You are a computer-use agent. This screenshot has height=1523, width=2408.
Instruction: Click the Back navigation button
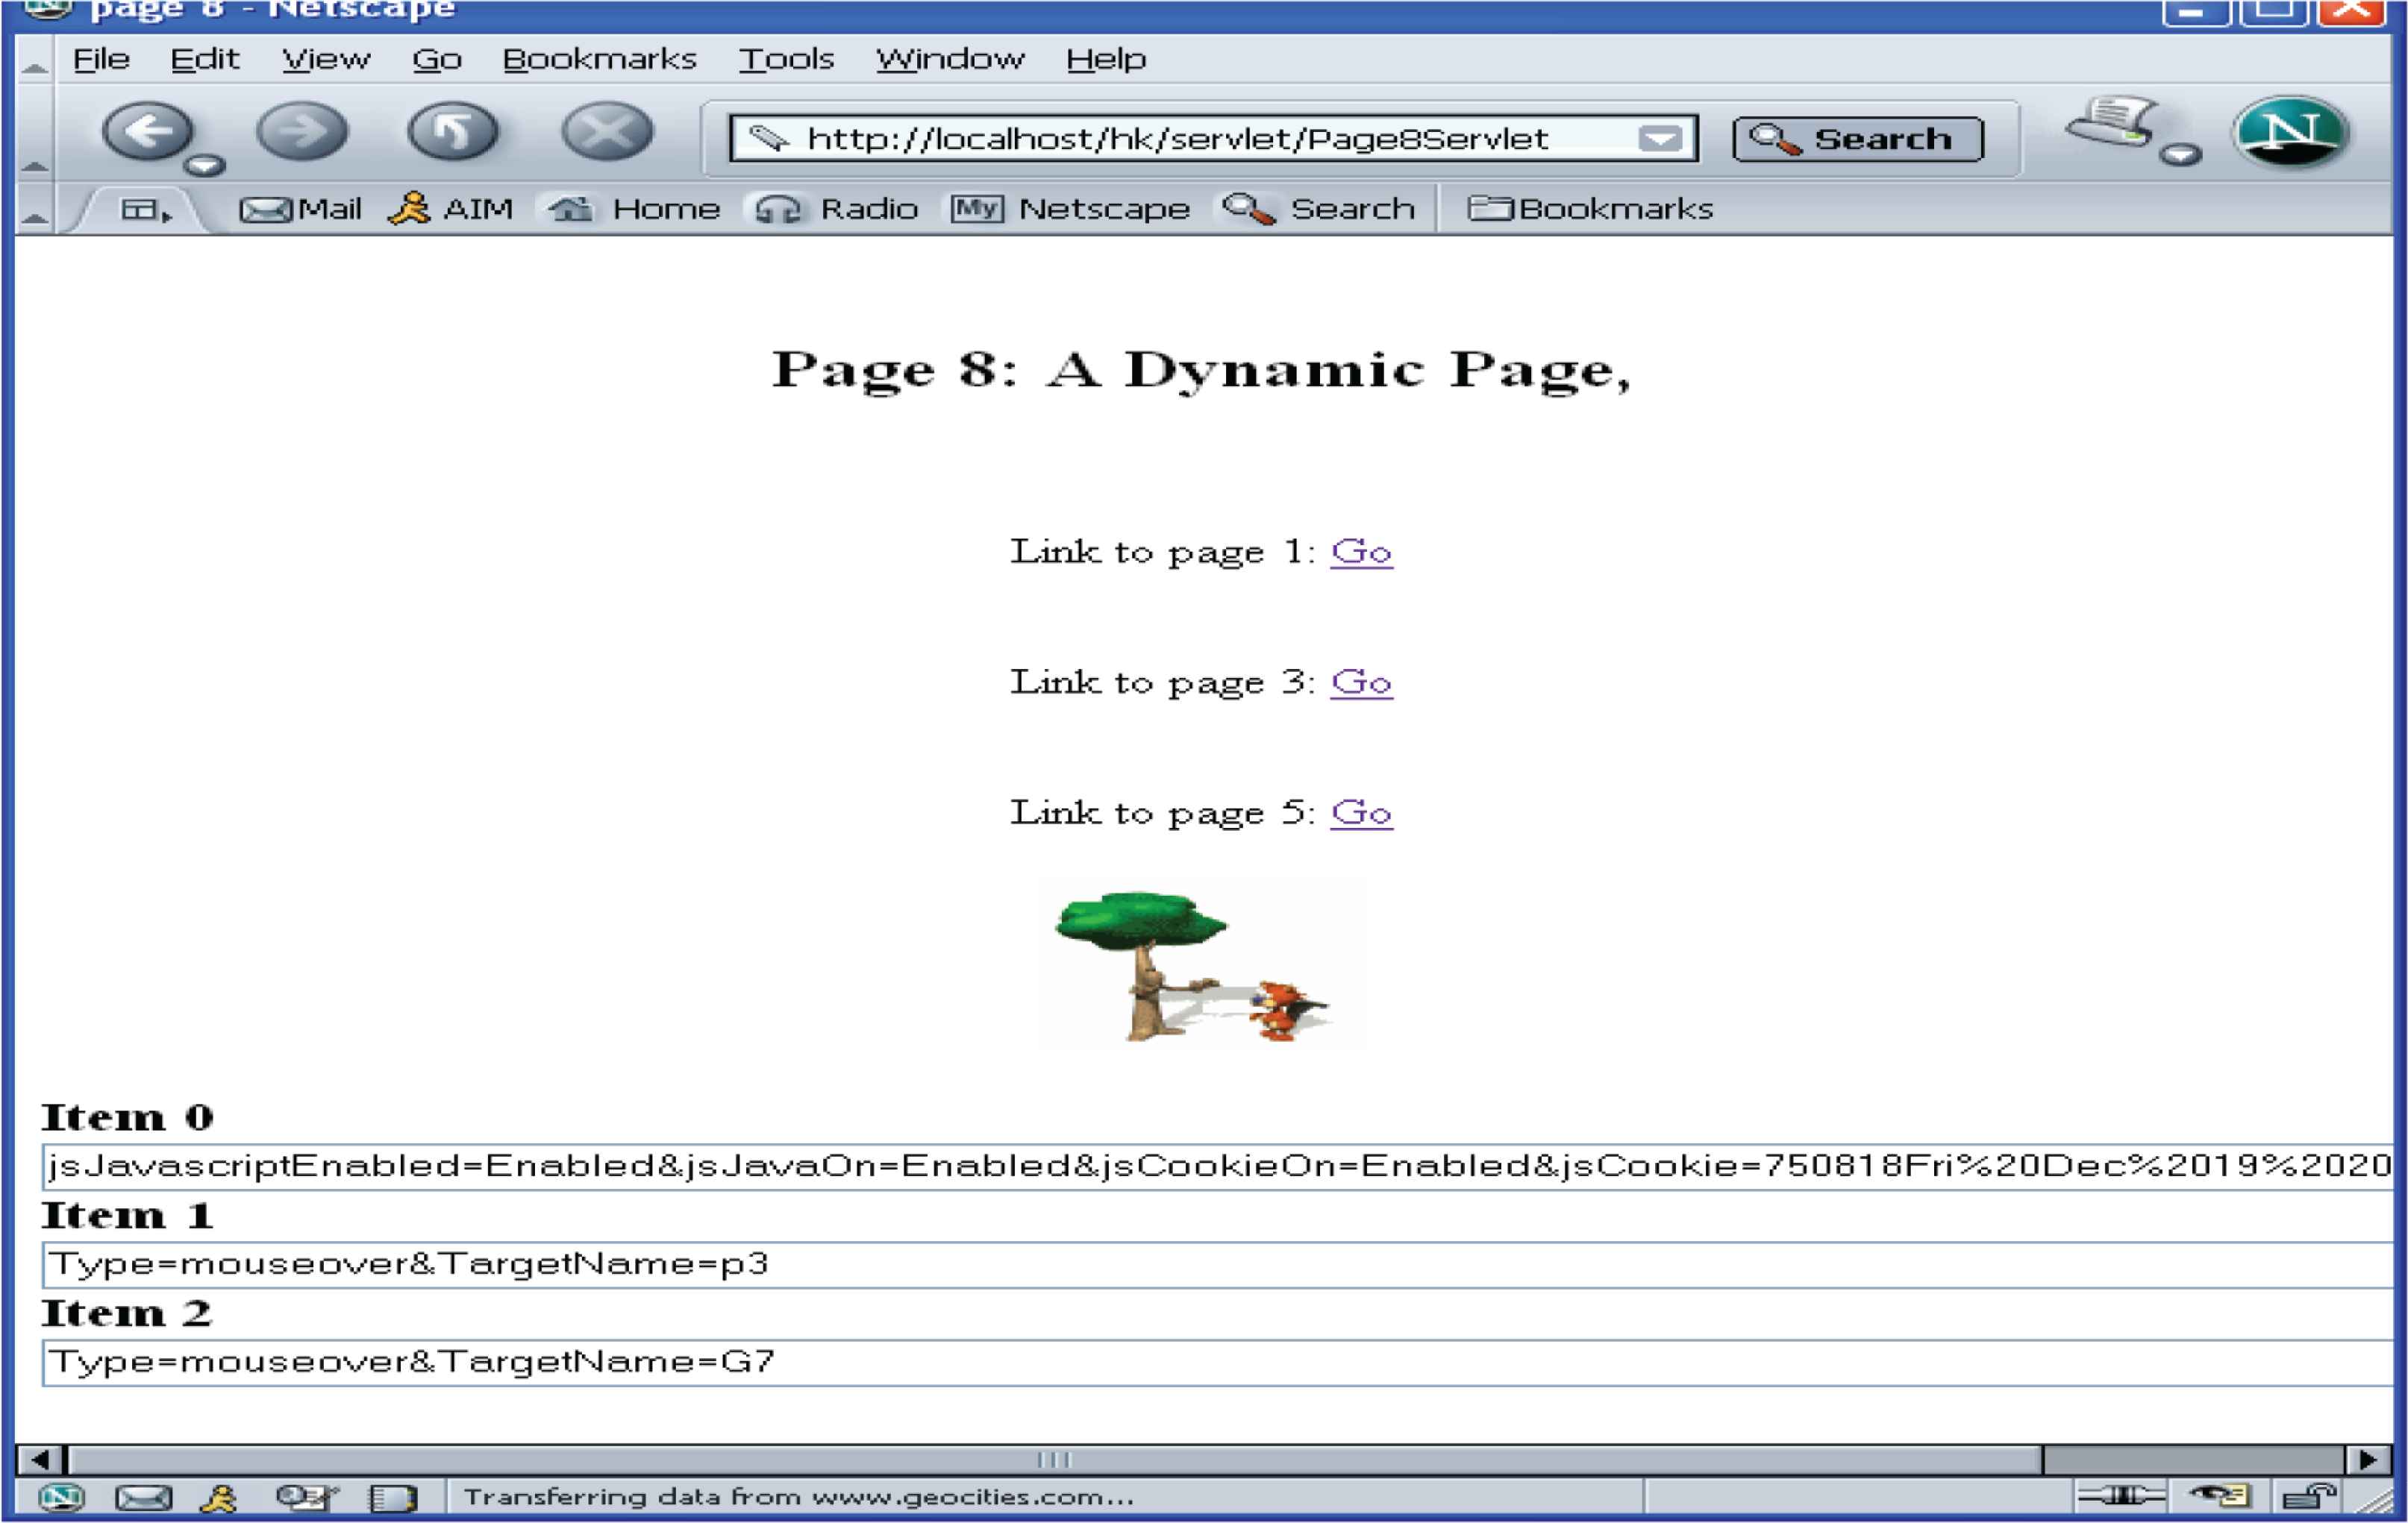147,131
